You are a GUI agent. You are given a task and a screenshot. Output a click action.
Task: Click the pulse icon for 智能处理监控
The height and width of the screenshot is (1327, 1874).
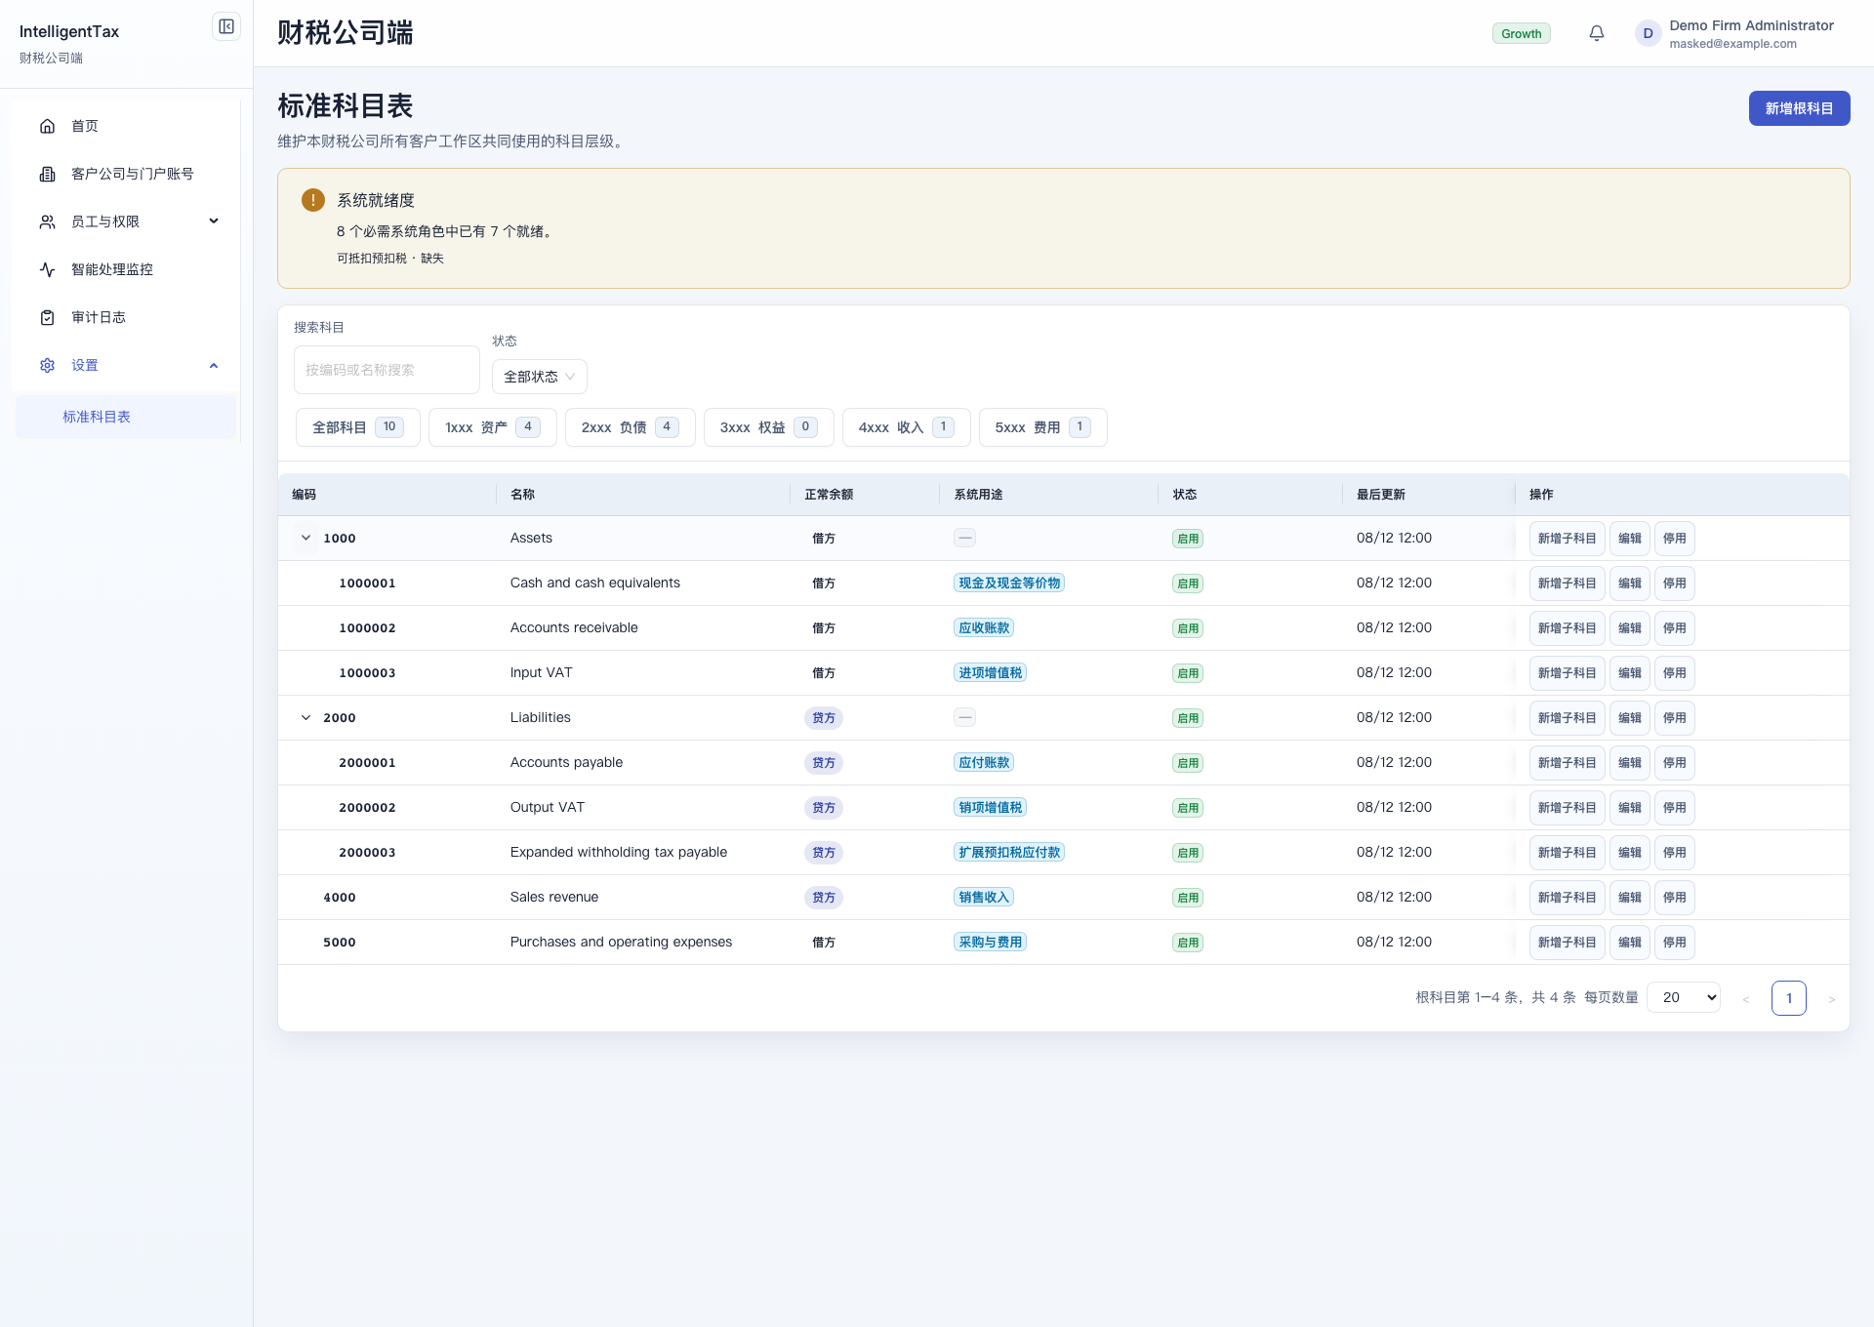point(47,269)
